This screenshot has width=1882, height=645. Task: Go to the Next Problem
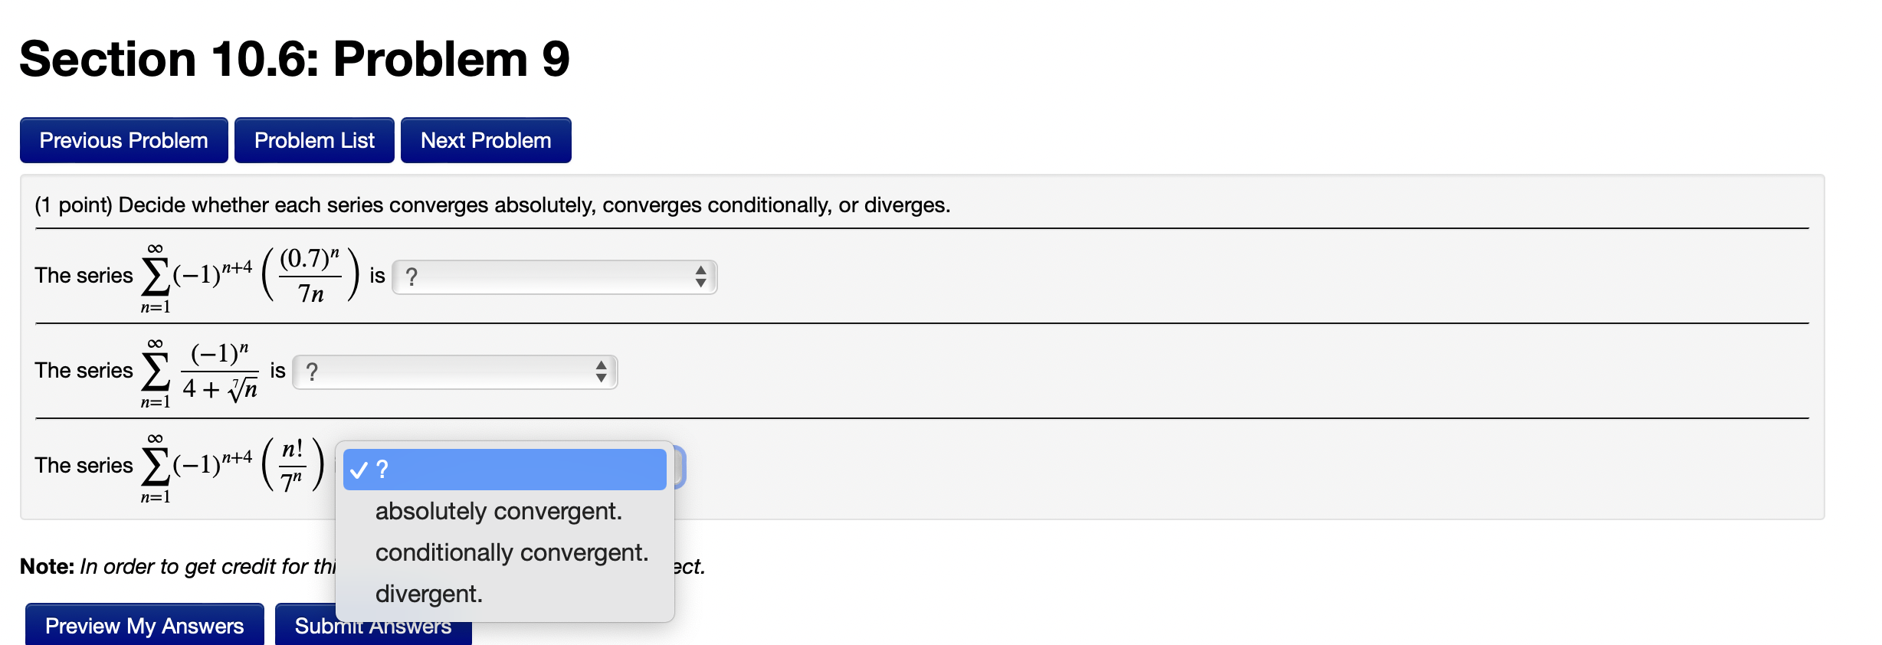(485, 139)
